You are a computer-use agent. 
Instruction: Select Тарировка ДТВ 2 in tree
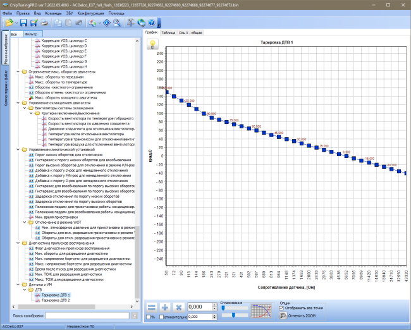56,300
